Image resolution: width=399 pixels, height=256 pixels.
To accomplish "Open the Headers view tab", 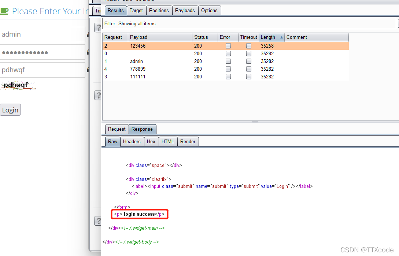I will pos(132,141).
